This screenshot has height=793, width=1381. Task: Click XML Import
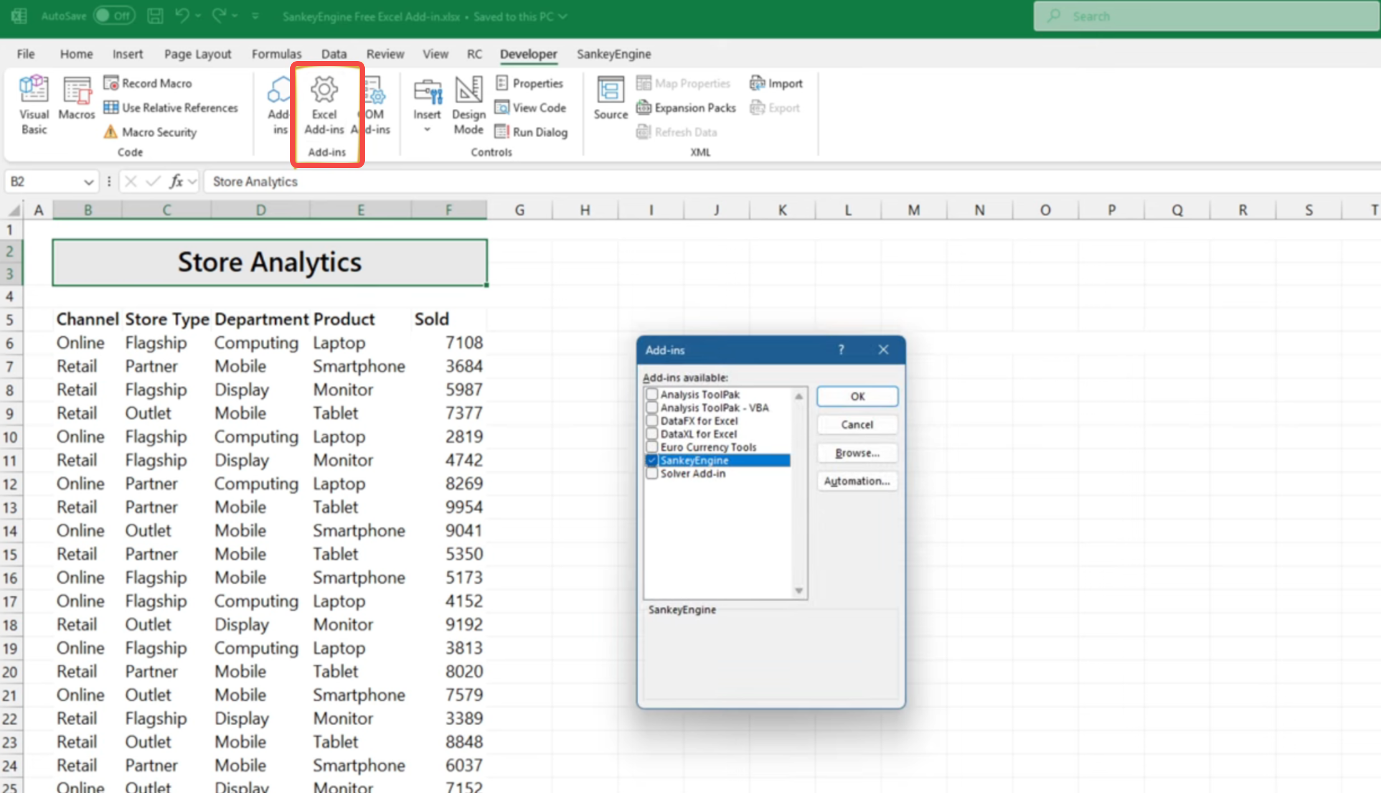pyautogui.click(x=776, y=83)
